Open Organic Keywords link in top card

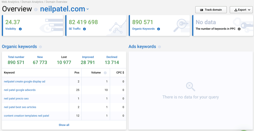(x=143, y=29)
